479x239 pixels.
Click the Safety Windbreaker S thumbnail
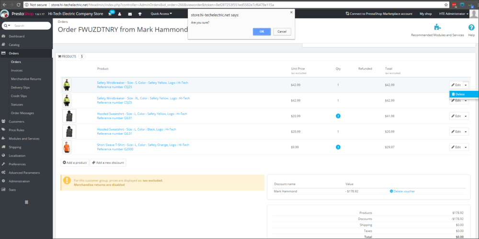[67, 85]
